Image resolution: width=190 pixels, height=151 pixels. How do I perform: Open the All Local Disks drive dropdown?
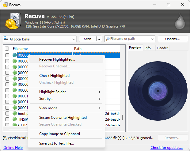coord(40,39)
